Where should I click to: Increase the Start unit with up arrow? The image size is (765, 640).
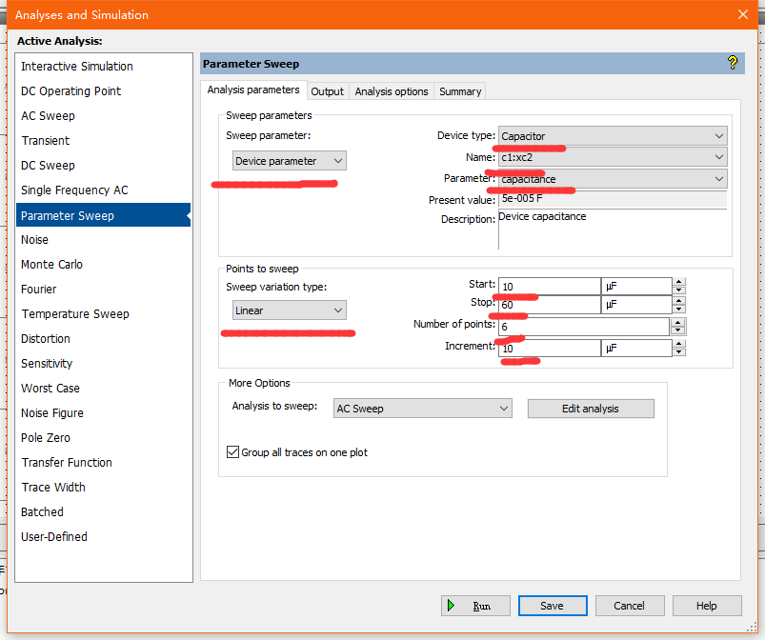tap(678, 282)
